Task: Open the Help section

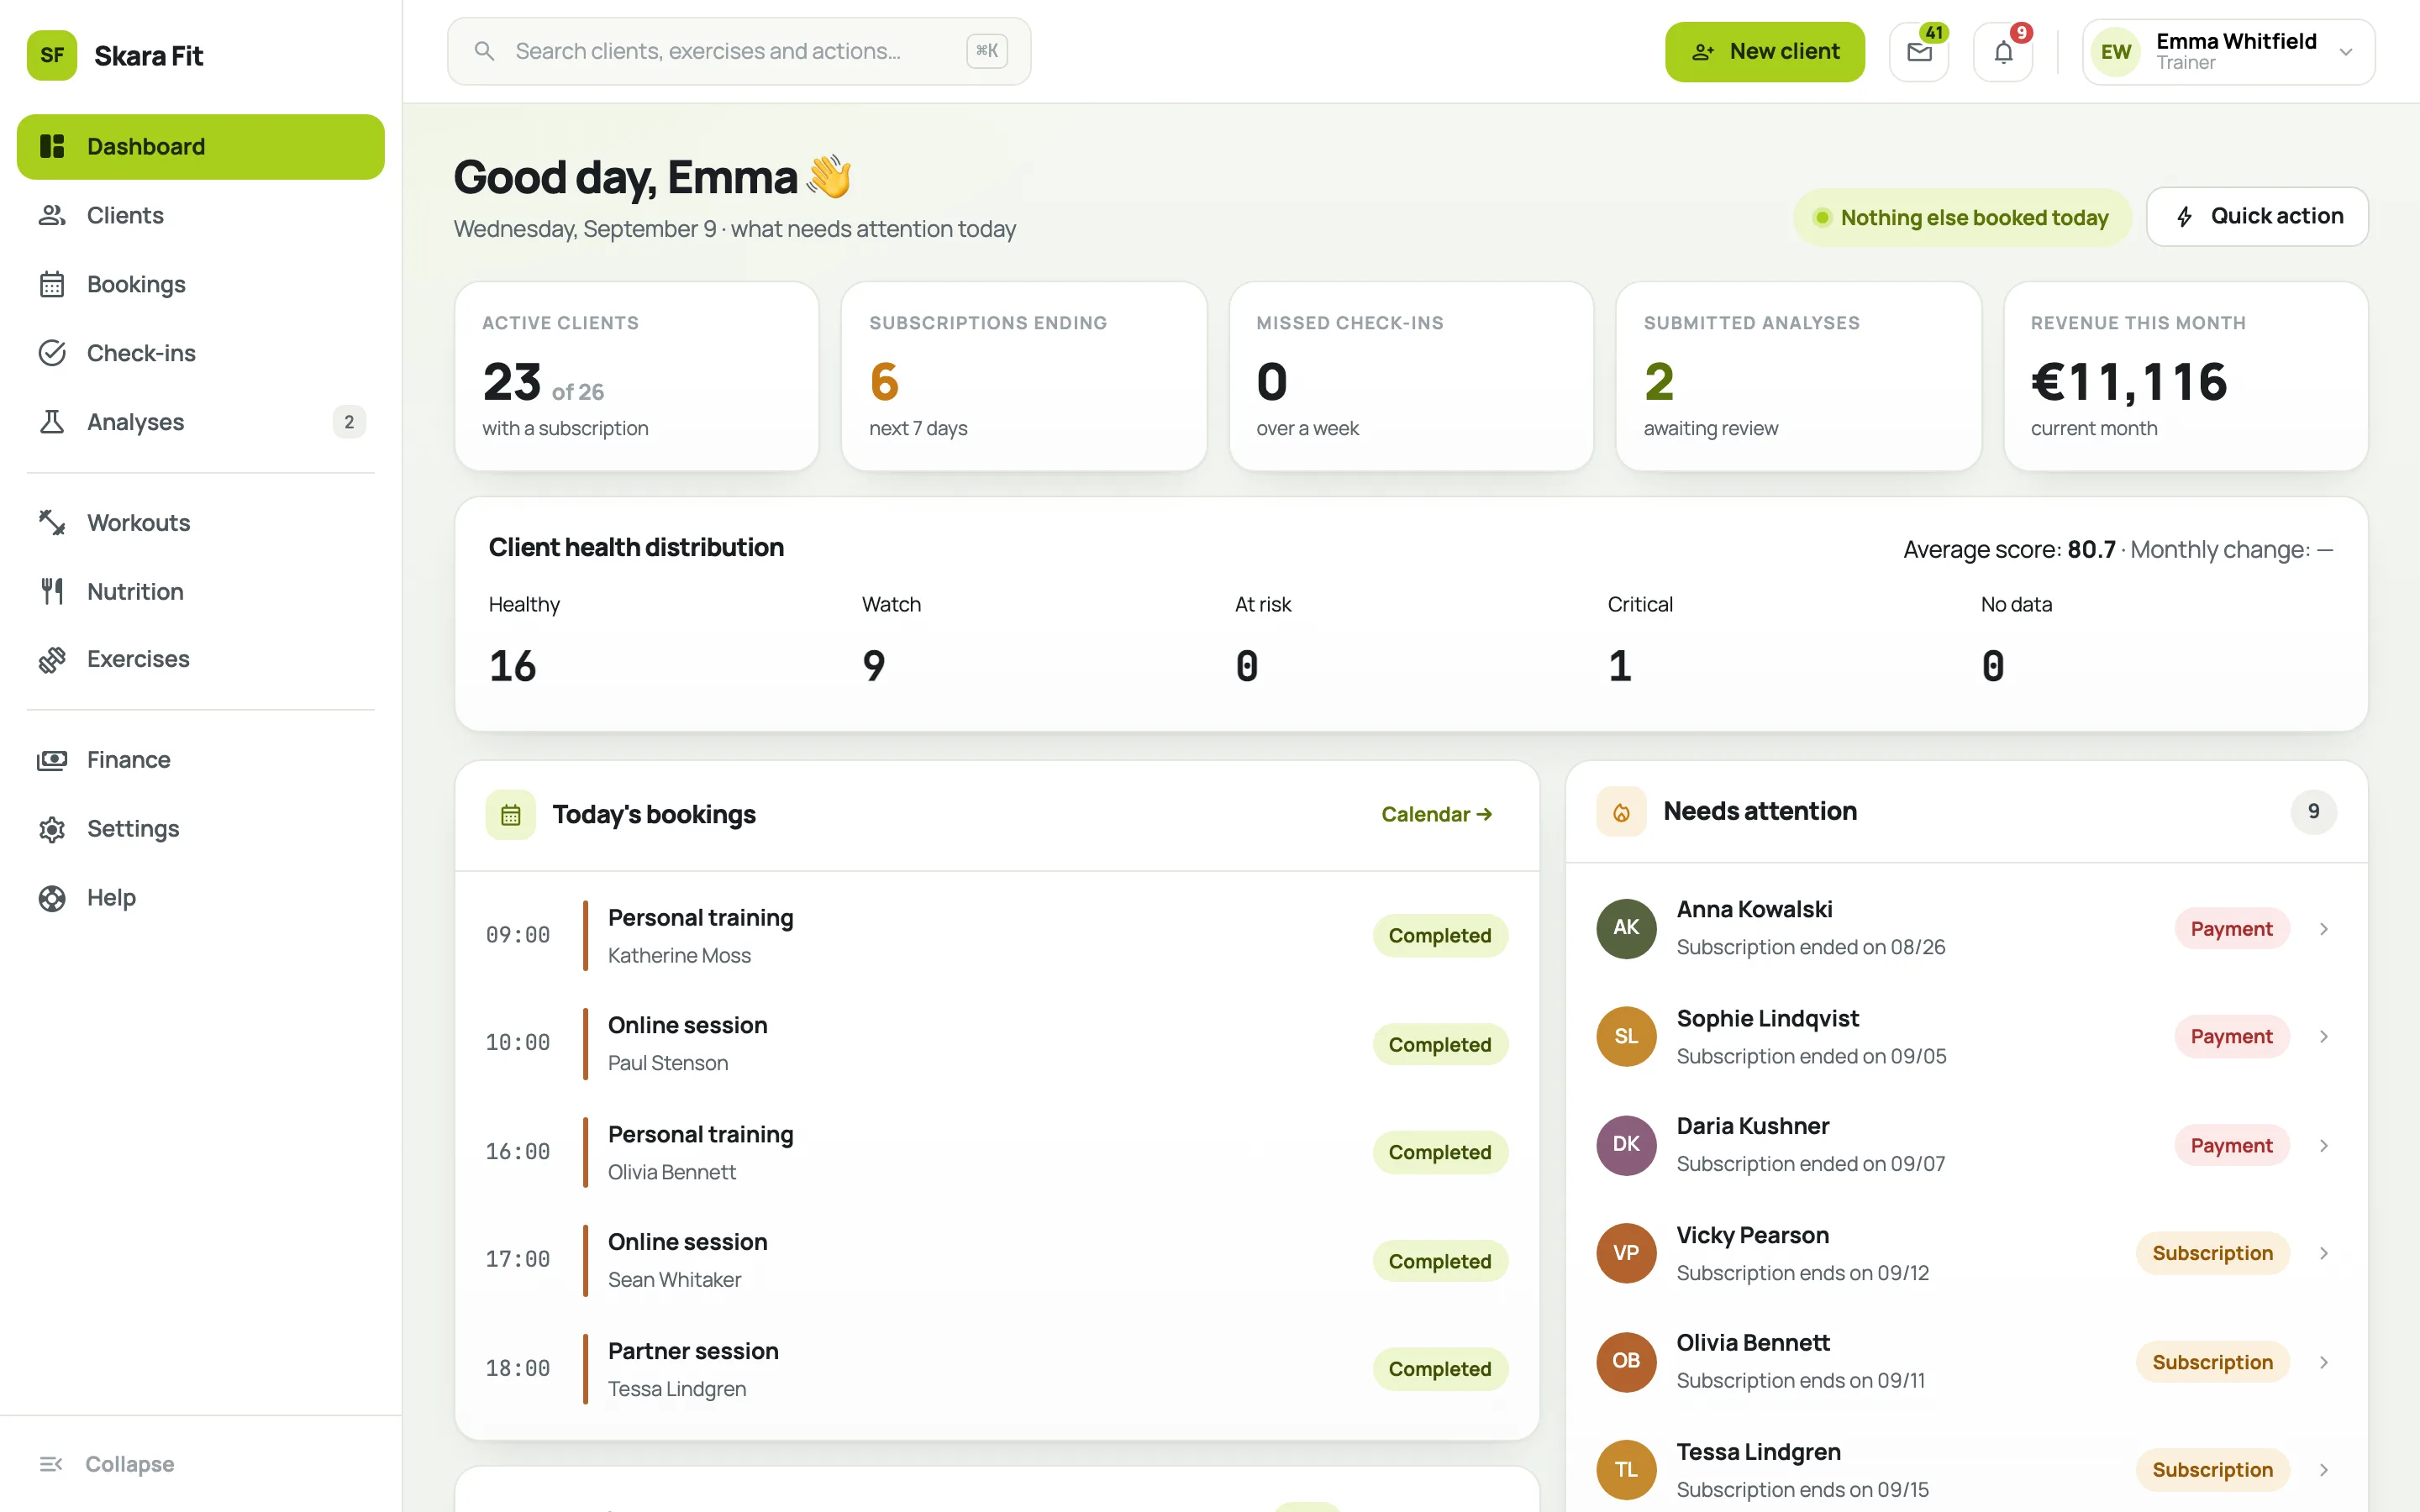Action: click(x=201, y=898)
